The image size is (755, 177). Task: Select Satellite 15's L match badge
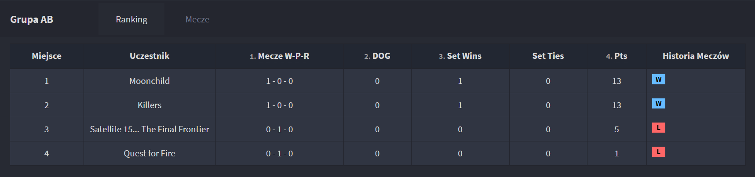[658, 128]
